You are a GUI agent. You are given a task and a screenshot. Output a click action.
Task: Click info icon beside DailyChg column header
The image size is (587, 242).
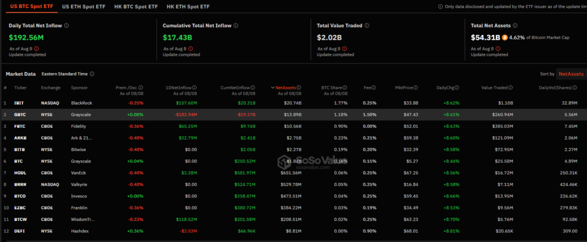pos(457,88)
